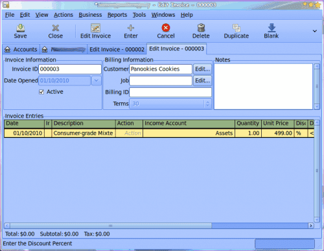Click the application icon in title bar

tap(6, 5)
